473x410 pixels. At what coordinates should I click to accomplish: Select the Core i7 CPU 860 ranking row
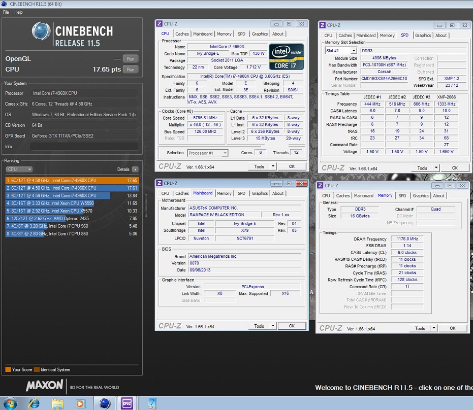pos(72,234)
